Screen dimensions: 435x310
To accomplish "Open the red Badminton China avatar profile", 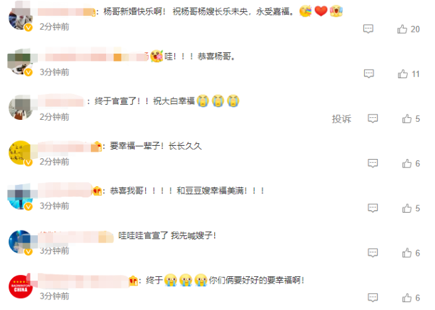I will click(x=21, y=286).
